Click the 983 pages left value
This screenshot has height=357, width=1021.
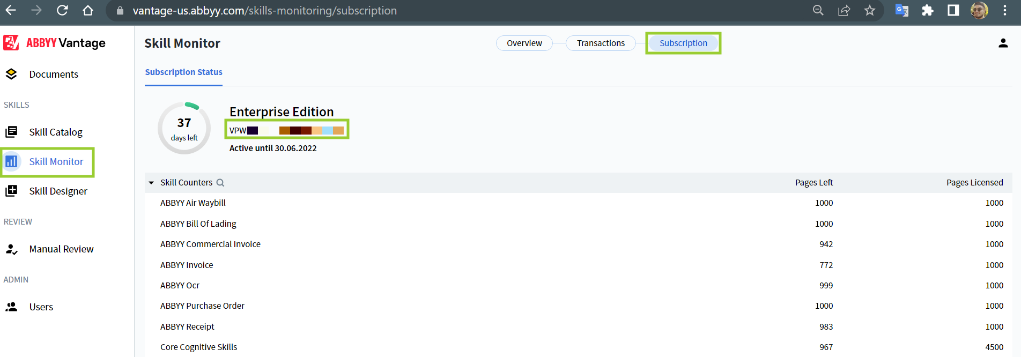826,326
